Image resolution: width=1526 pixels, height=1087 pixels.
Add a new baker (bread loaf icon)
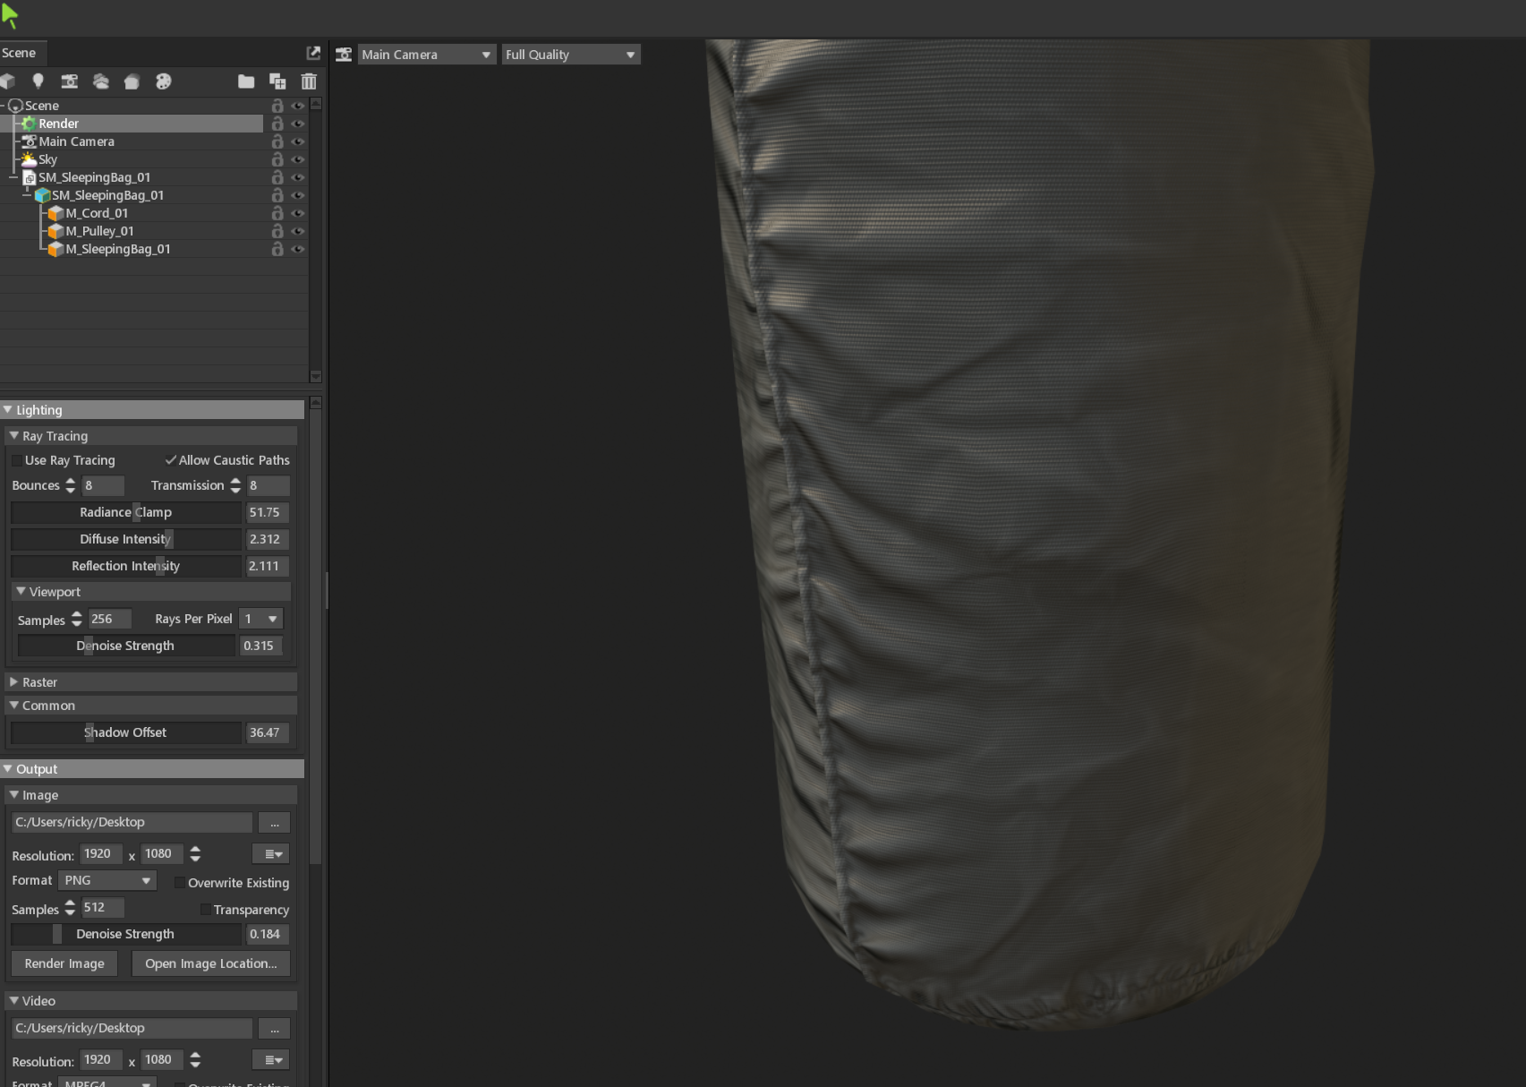[132, 81]
